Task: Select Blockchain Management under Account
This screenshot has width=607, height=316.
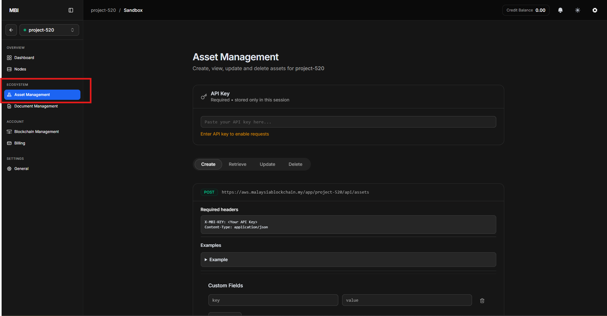Action: [36, 131]
